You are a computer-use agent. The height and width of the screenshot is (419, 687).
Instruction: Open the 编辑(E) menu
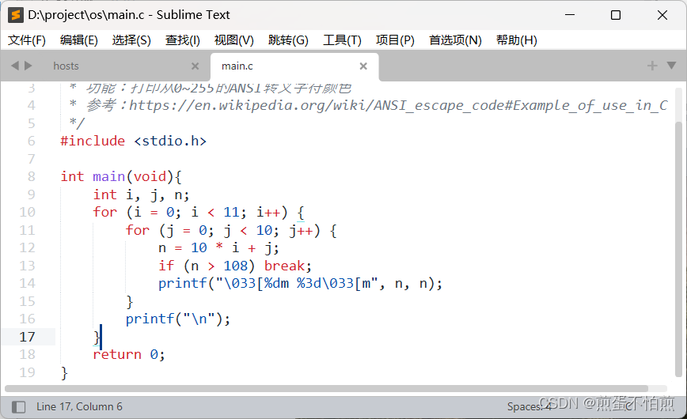(79, 40)
